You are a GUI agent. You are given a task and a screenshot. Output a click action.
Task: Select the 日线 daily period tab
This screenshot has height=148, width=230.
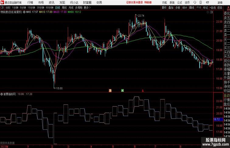[57, 8]
